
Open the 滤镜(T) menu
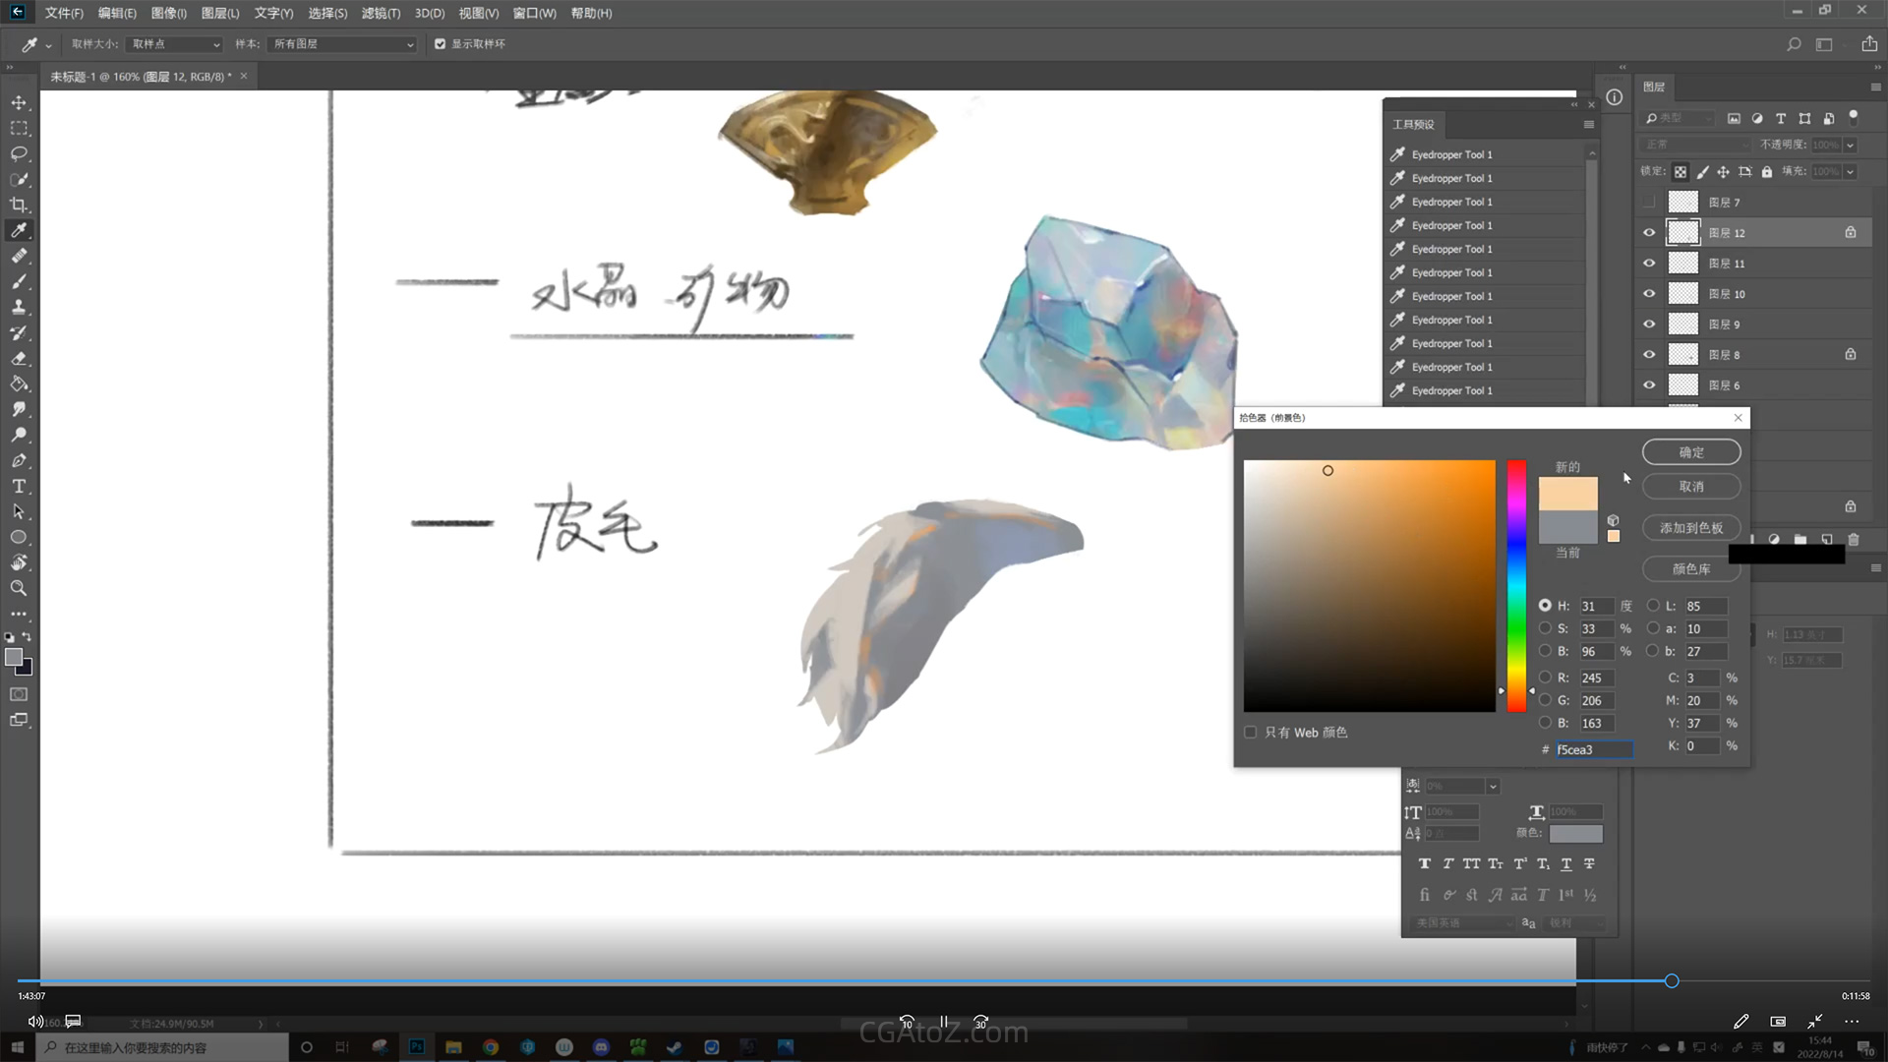pos(381,13)
